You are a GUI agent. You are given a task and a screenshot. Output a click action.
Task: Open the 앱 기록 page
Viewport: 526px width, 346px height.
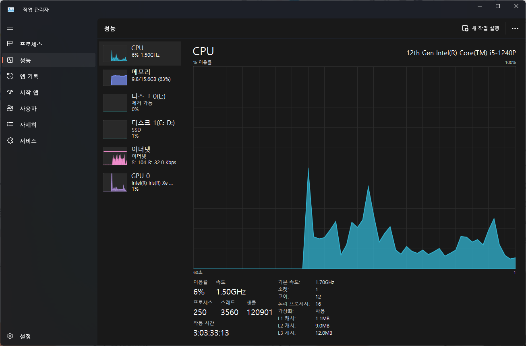pos(49,76)
